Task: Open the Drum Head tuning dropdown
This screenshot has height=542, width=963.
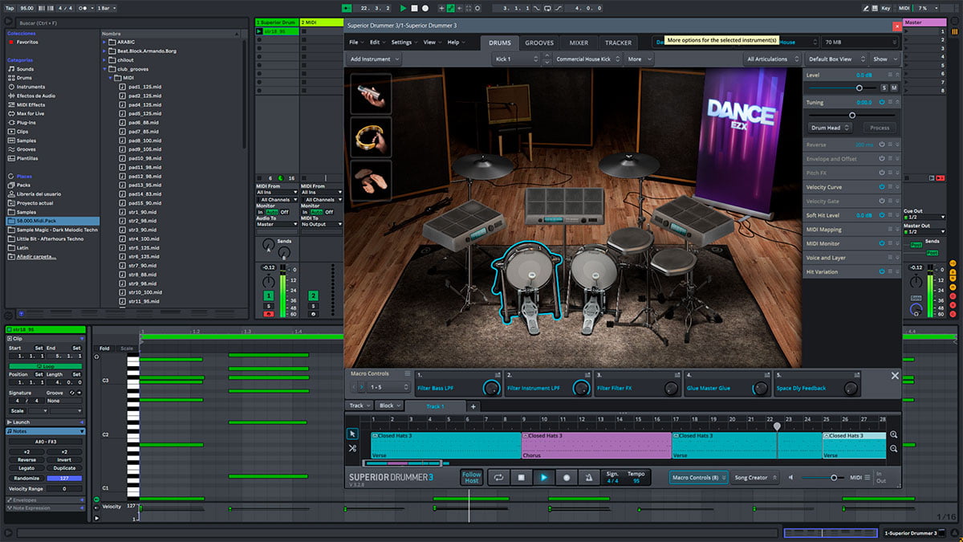Action: pyautogui.click(x=830, y=128)
